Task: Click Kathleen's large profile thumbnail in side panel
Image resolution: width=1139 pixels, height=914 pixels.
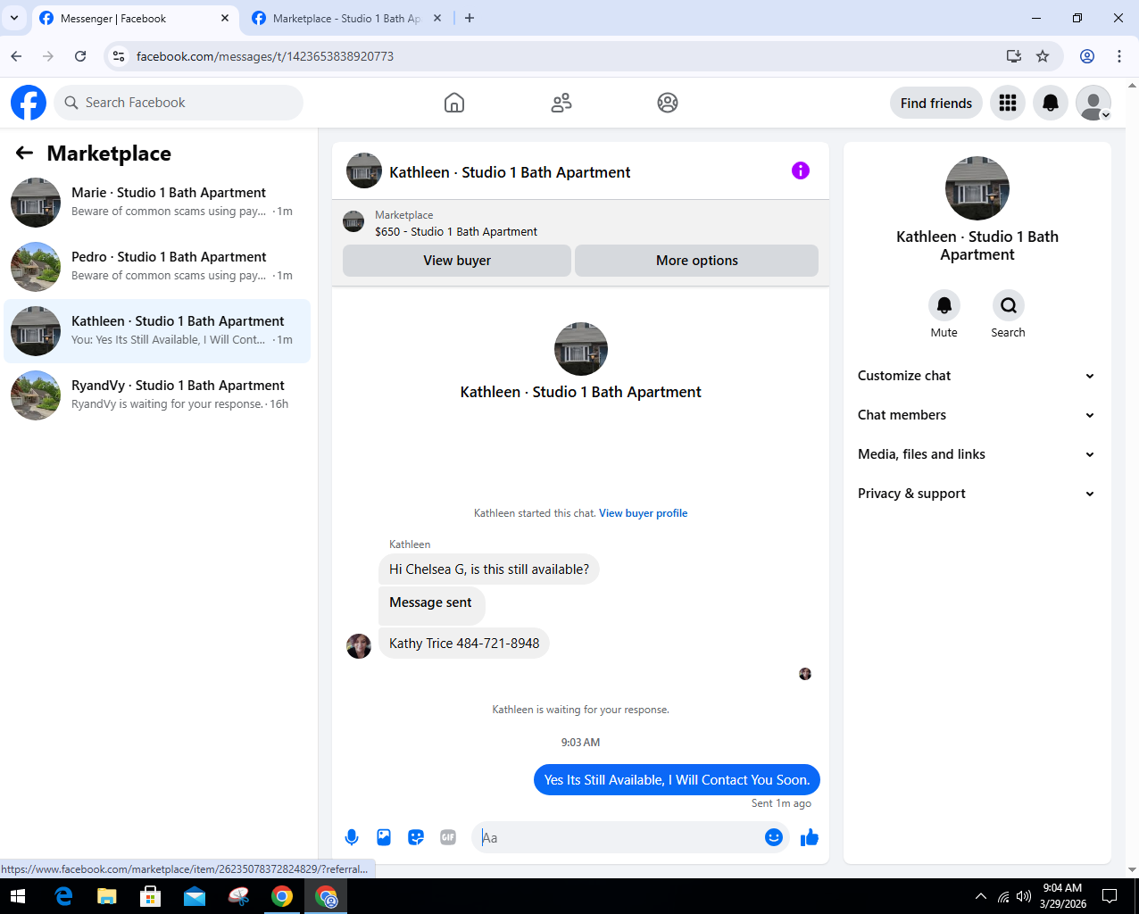Action: [977, 188]
